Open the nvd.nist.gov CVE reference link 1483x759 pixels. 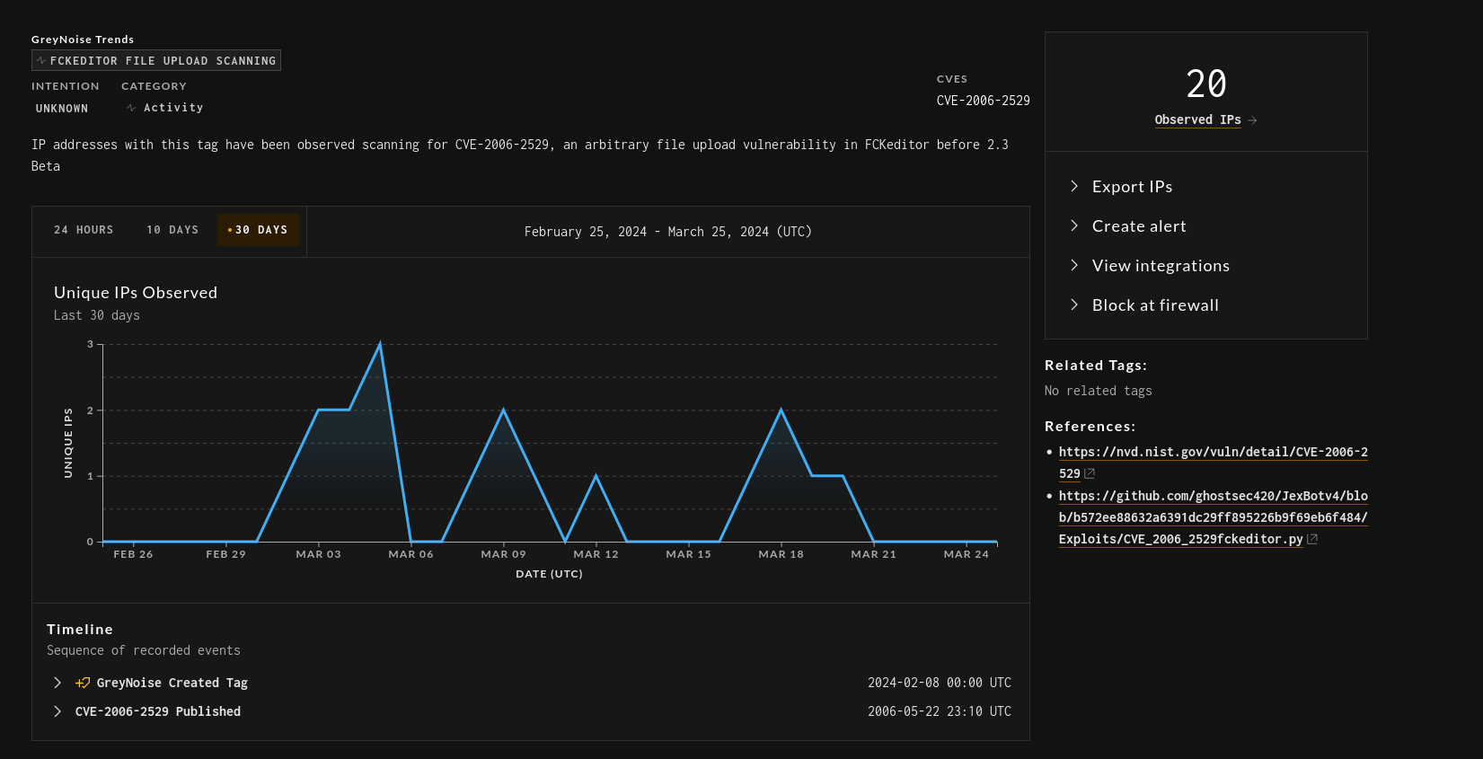1213,452
